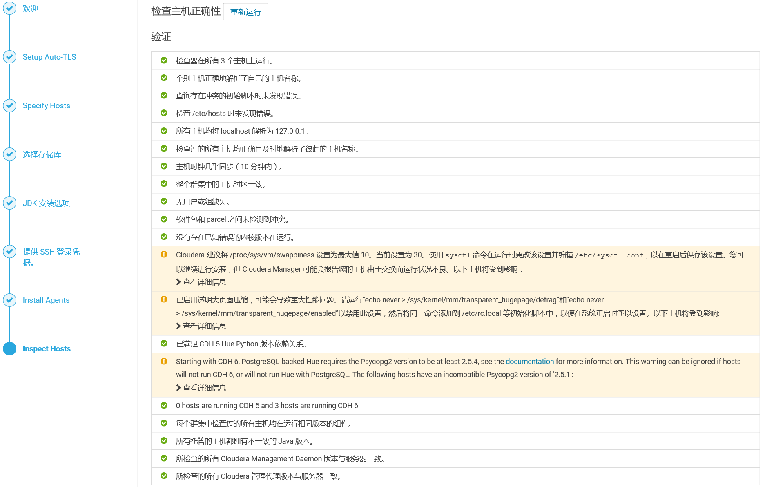Click green check icon for 整个群集中的主机时区一致
The image size is (765, 487).
pyautogui.click(x=164, y=184)
